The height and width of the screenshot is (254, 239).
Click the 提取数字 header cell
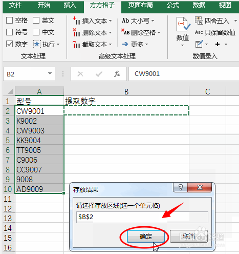coord(126,101)
